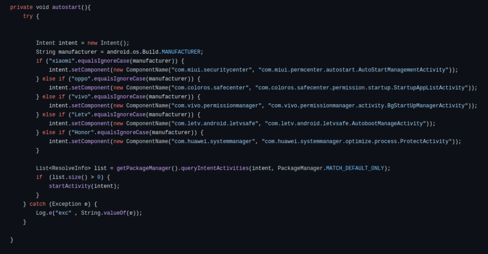Click the "catch" keyword

(x=38, y=204)
